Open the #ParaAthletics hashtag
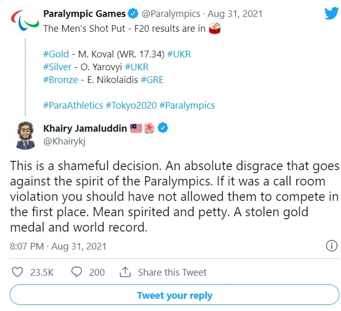Image resolution: width=341 pixels, height=311 pixels. 74,106
